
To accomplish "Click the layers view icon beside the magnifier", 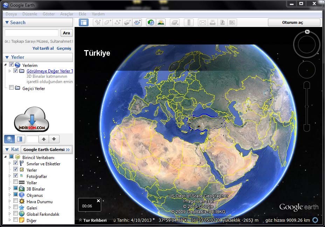I will click(20, 139).
